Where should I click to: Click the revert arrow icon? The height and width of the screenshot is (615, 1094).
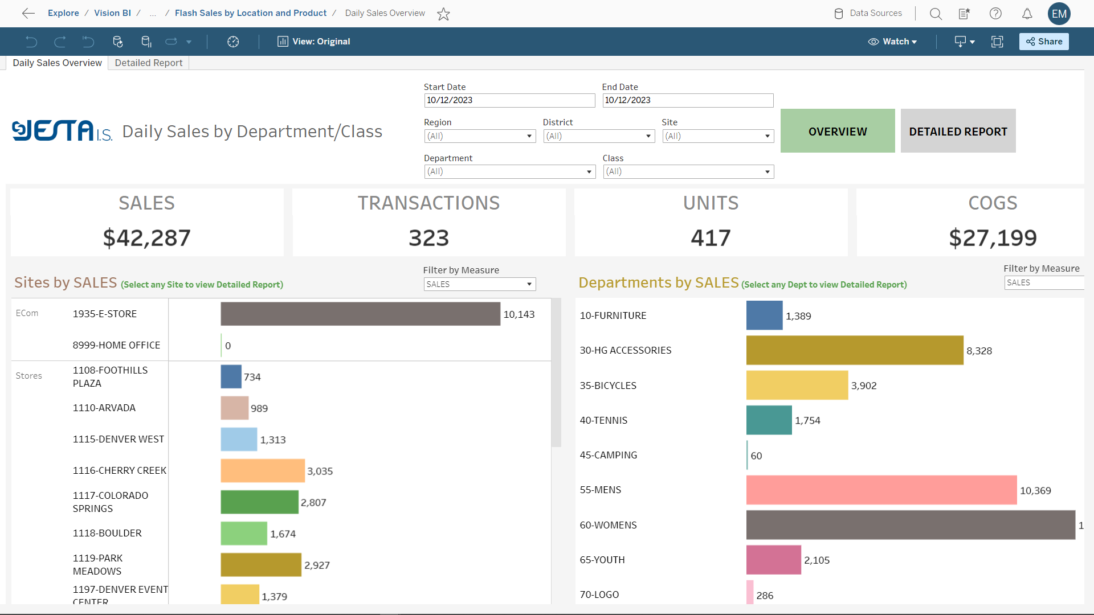click(88, 42)
